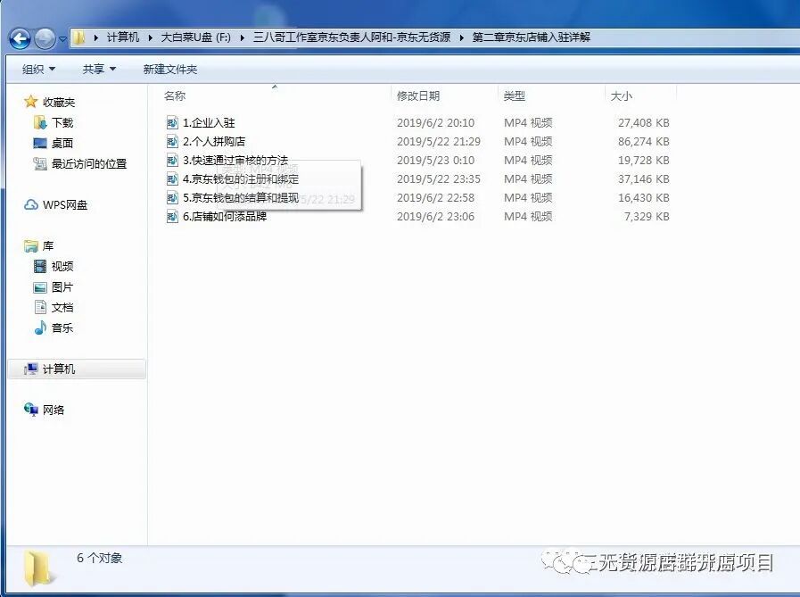Click the size value 7,329 KB
Screen dimensions: 800x597
647,217
